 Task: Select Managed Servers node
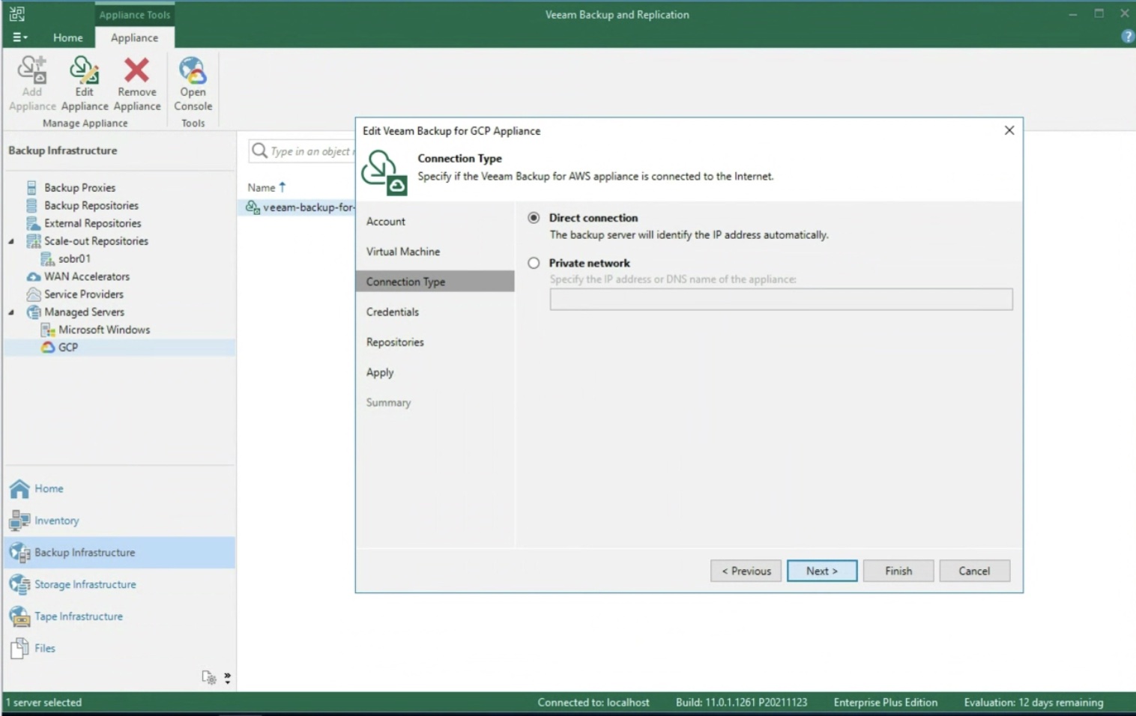pyautogui.click(x=84, y=312)
